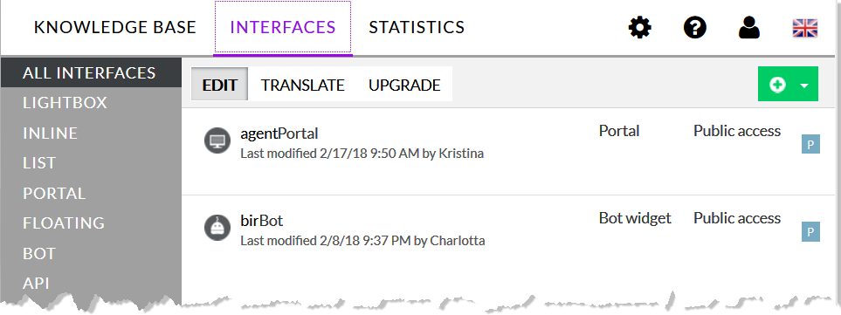Select the Interfaces tab
The height and width of the screenshot is (315, 841).
tap(283, 27)
